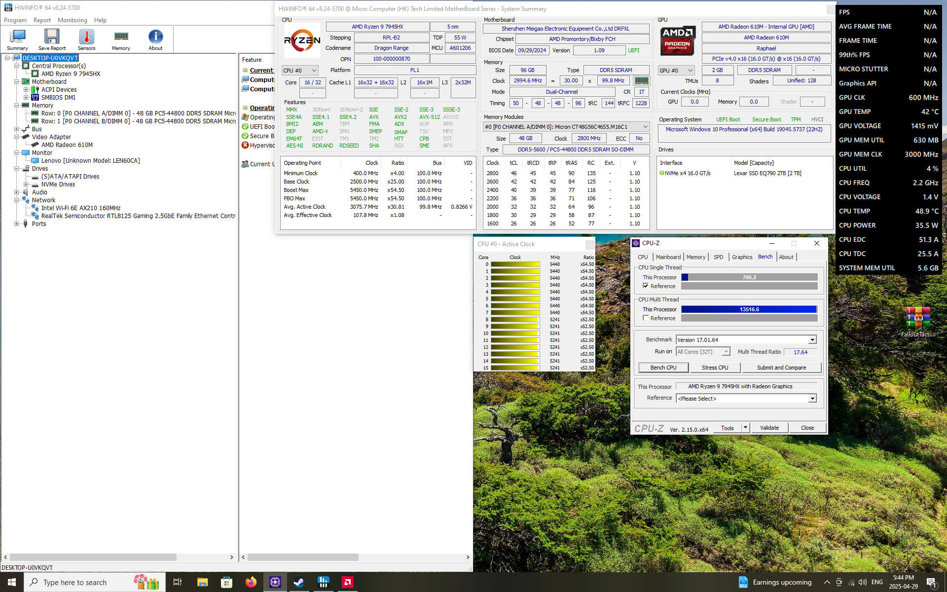Viewport: 947px width, 592px height.
Task: Switch to CPU-Z via its taskbar icon
Action: (275, 582)
